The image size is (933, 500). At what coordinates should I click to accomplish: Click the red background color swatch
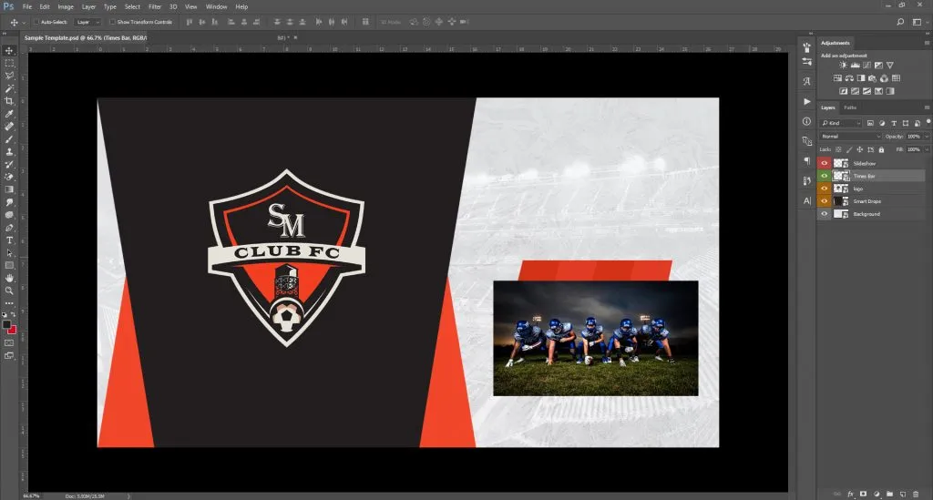[12, 328]
